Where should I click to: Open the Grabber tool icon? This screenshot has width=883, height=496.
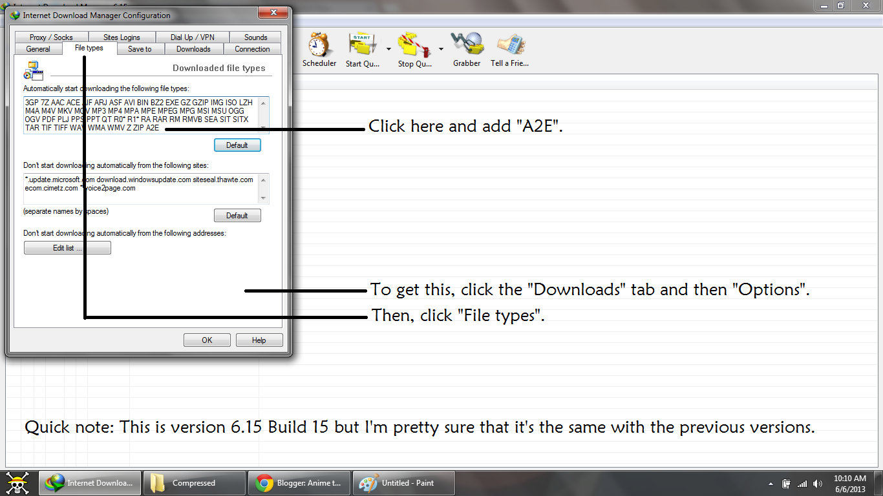467,45
